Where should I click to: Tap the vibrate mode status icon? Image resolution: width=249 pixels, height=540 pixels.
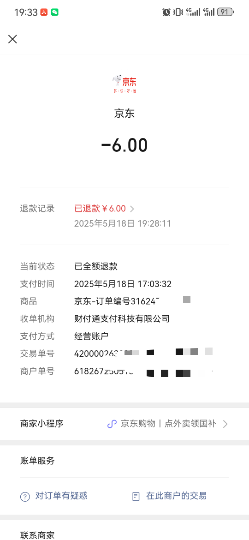178,12
